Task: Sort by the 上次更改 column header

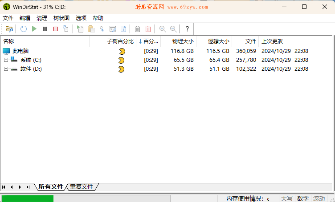Action: (x=286, y=41)
